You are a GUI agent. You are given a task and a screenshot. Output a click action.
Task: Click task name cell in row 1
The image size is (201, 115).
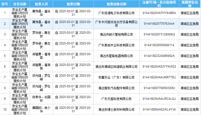(20, 13)
